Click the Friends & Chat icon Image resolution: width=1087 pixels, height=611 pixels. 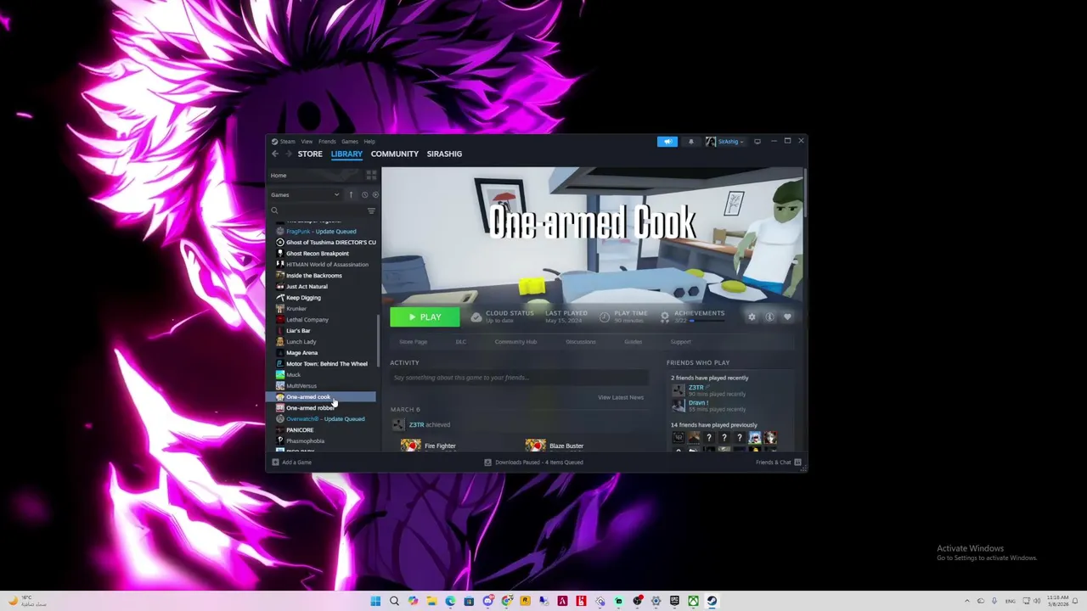point(797,462)
